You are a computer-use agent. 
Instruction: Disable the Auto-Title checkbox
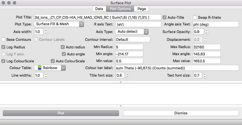tap(164, 17)
